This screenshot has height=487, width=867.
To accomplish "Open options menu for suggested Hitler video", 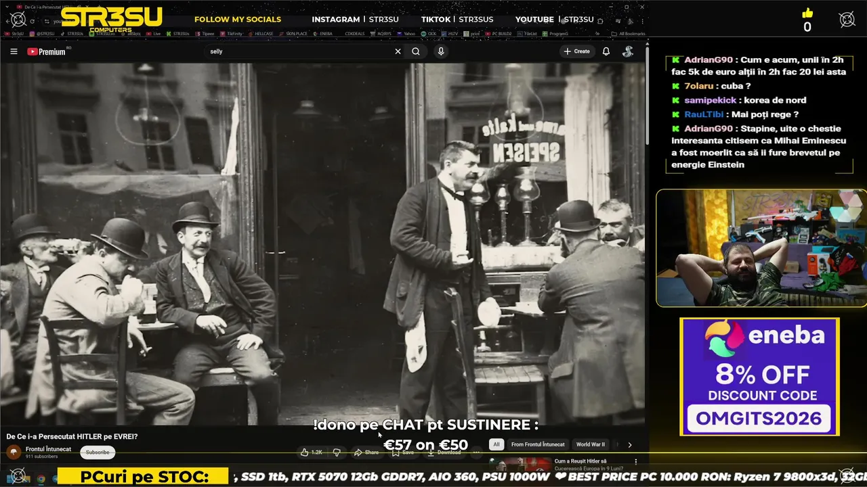I will (x=635, y=461).
